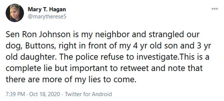Click the word "important" in tweet text
Viewport: 224px width, 101px height.
coord(88,69)
